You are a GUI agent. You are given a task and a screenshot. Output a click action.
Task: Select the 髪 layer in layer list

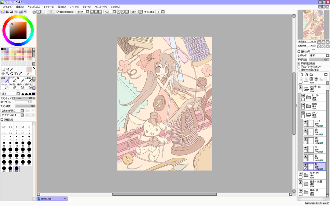click(x=315, y=166)
